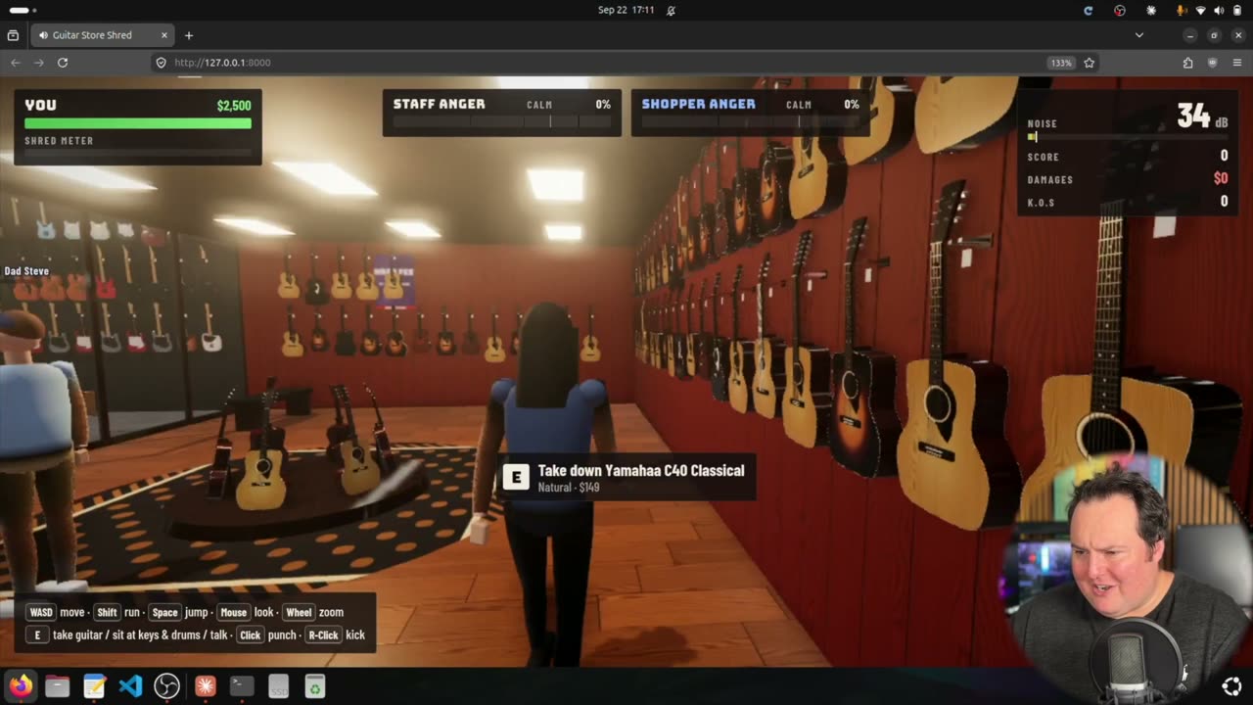Open Firefox from the dock
The height and width of the screenshot is (705, 1253).
pyautogui.click(x=21, y=686)
